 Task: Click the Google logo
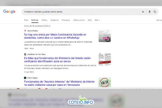9,11
